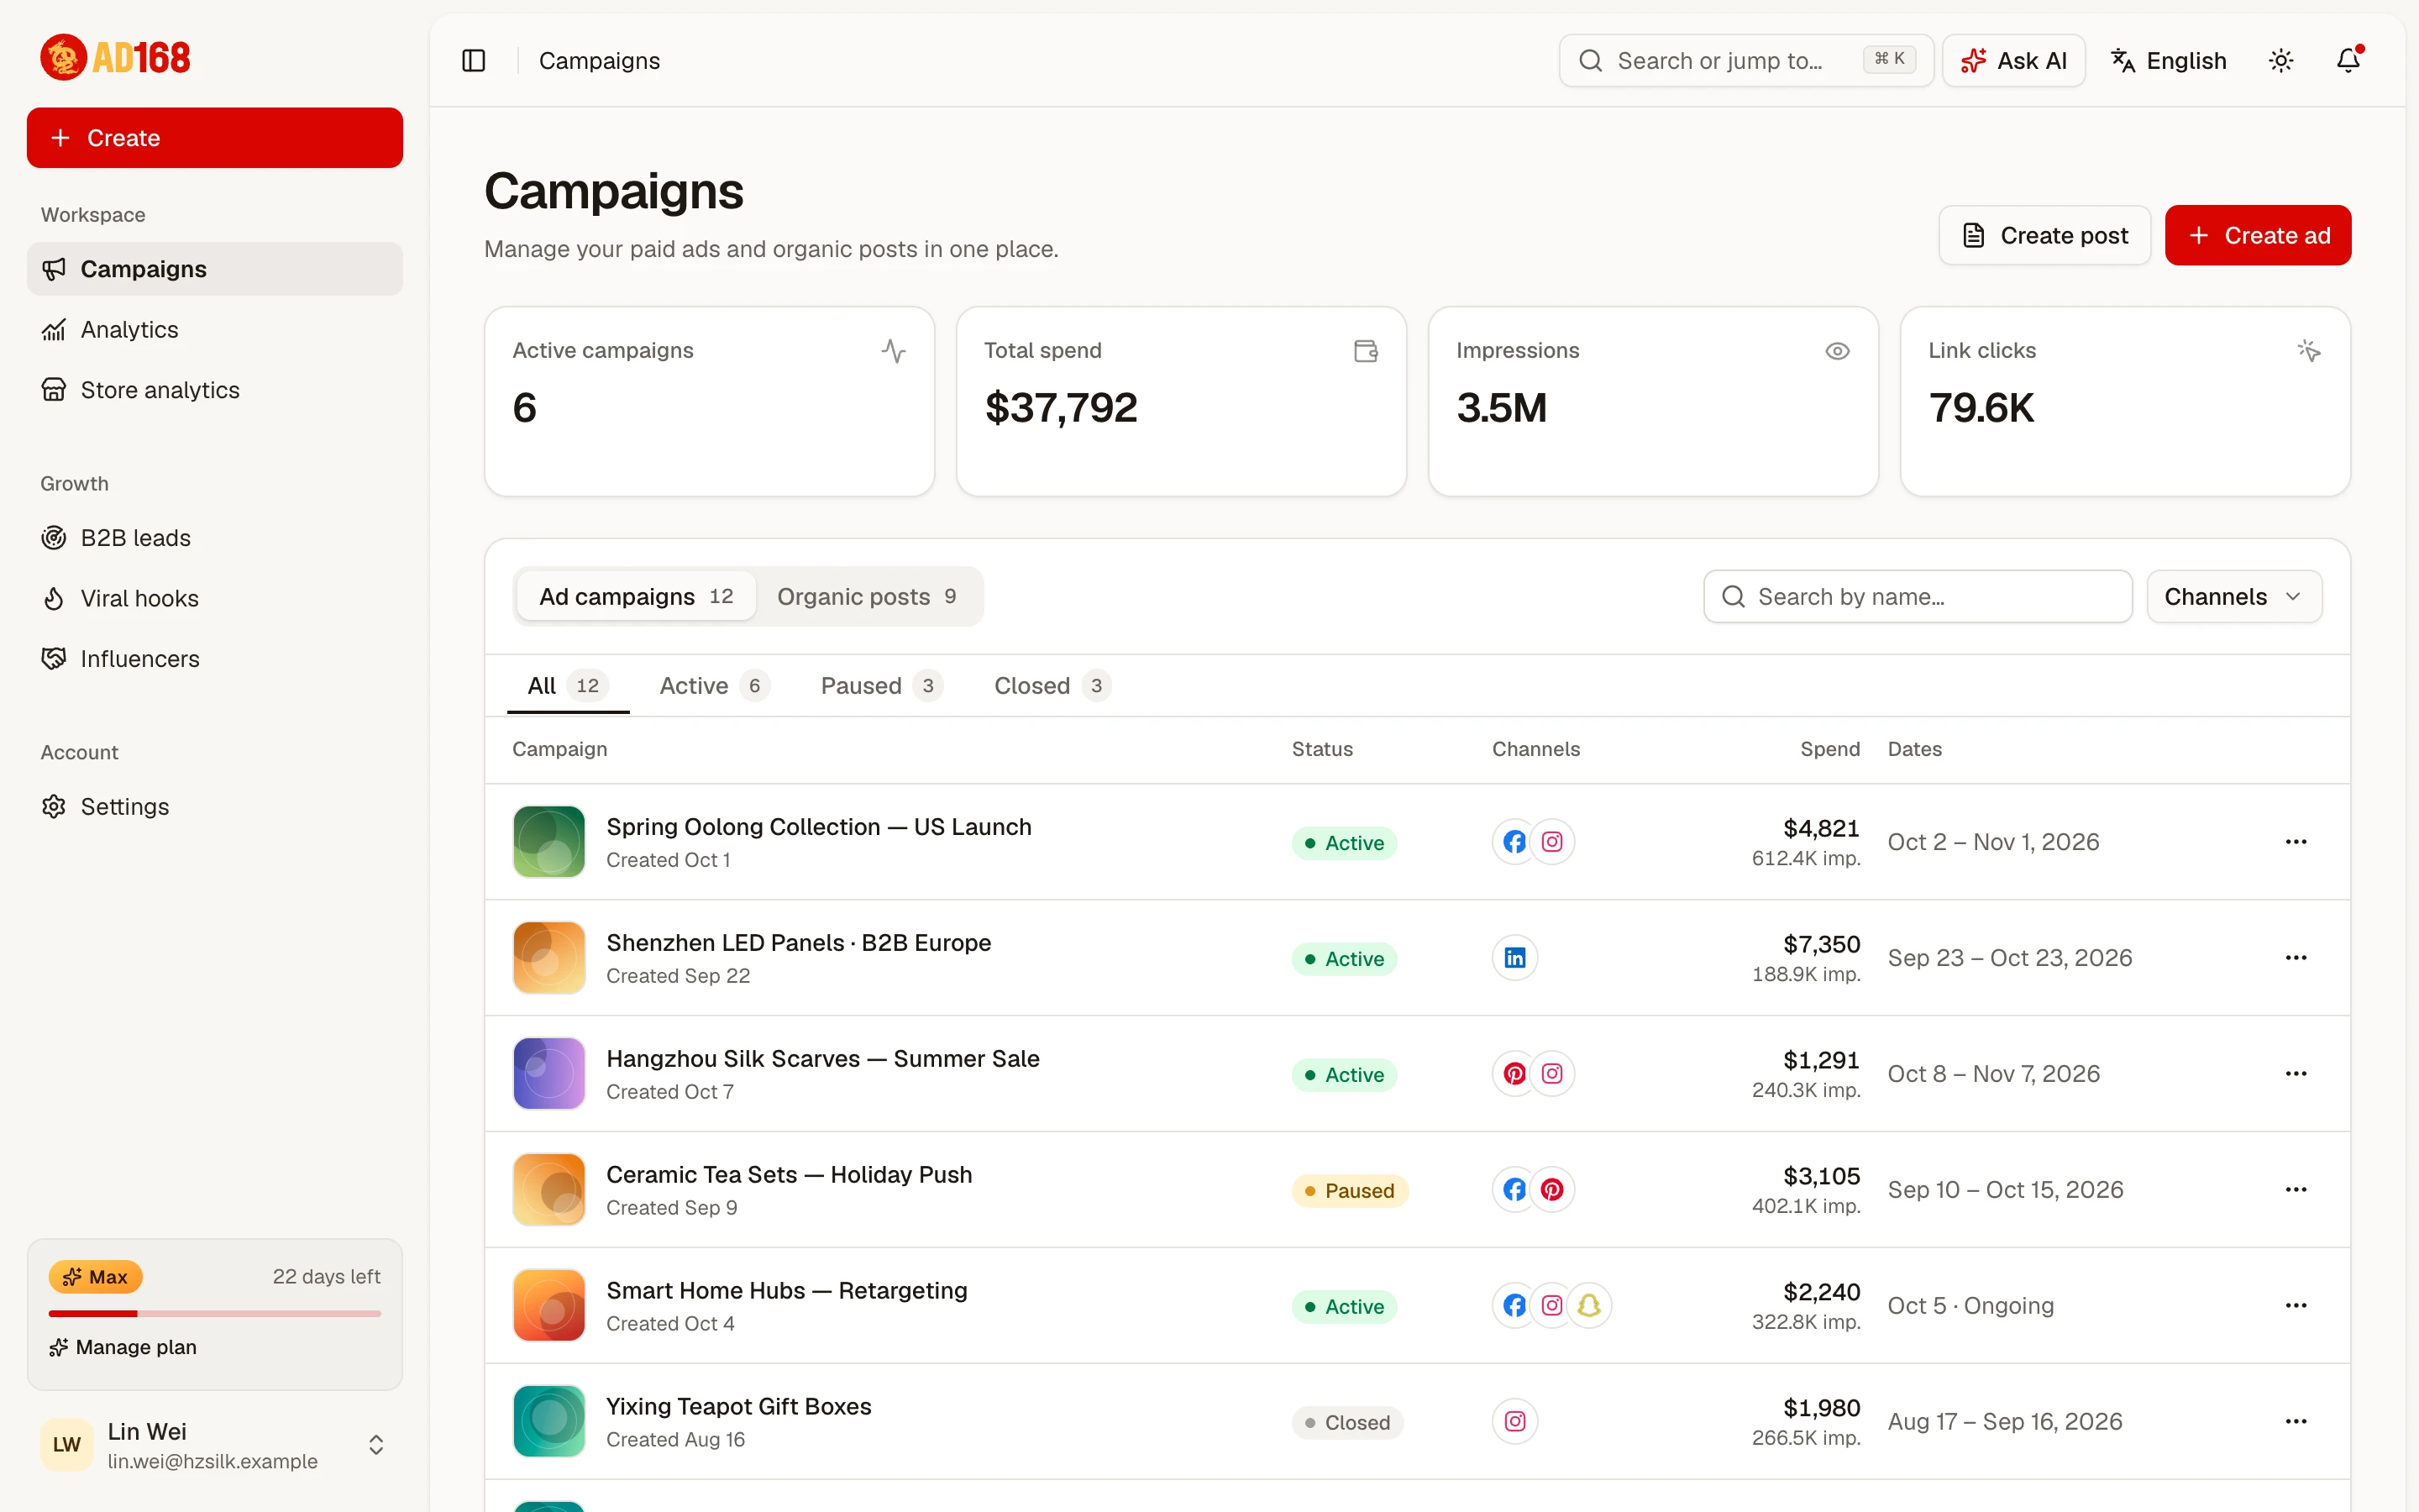The width and height of the screenshot is (2419, 1512).
Task: Click the Impressions eye icon
Action: click(1837, 351)
